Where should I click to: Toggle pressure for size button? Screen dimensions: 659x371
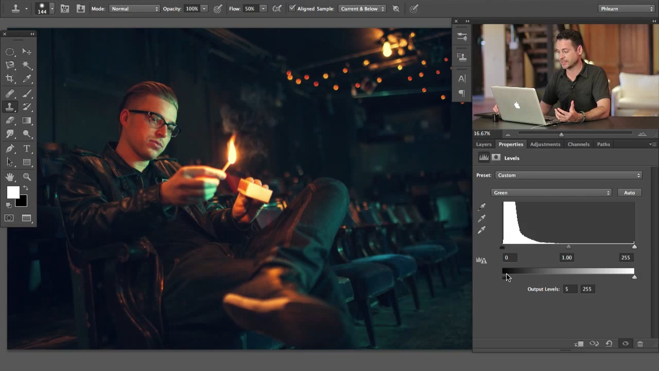(414, 9)
